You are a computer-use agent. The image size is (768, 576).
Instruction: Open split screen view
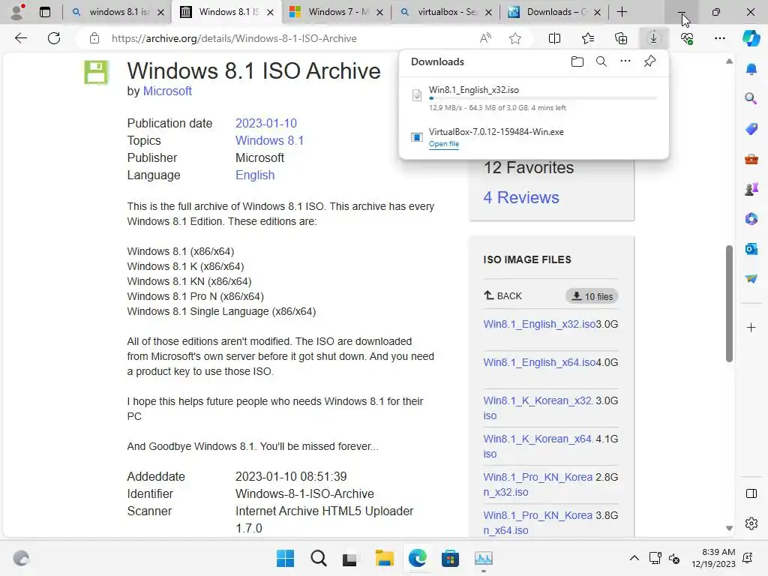tap(554, 38)
